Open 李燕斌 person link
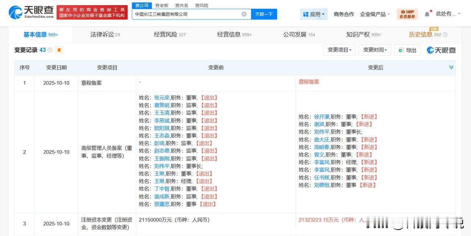Viewport: 471px width, 236px height. (x=162, y=120)
